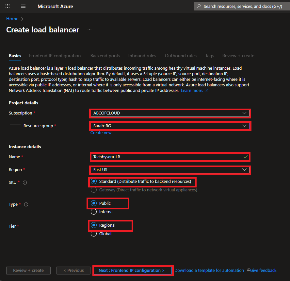Screen dimensions: 290x281
Task: Open the Learn more link
Action: coord(192,90)
